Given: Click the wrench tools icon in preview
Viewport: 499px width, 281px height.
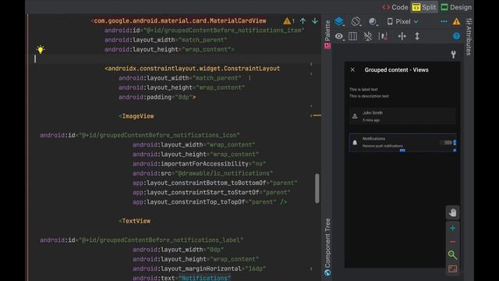Looking at the screenshot, I should (x=453, y=55).
